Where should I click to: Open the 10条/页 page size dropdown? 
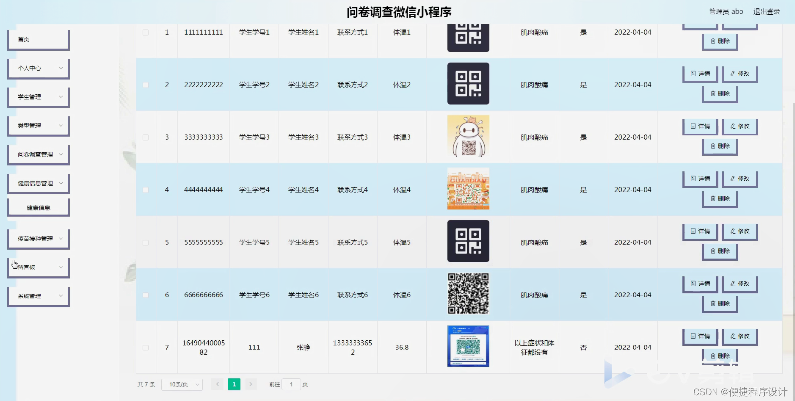click(182, 384)
